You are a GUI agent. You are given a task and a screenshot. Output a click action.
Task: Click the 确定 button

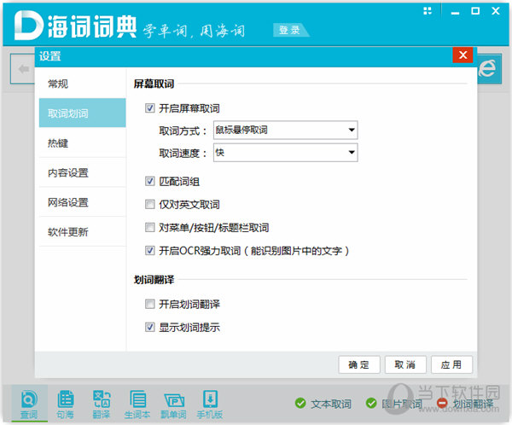[359, 364]
